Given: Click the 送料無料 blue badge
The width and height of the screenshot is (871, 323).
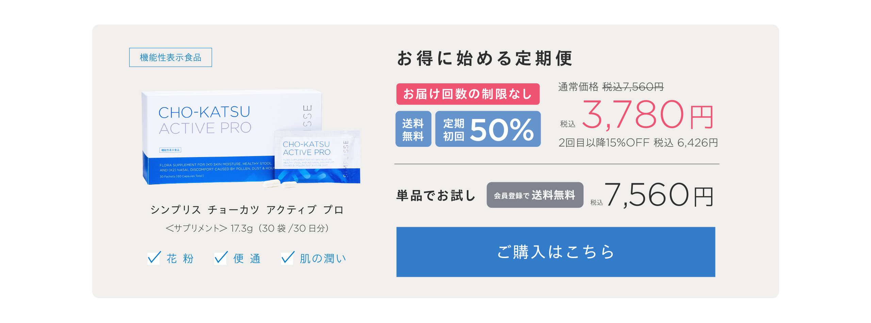Looking at the screenshot, I should 413,129.
